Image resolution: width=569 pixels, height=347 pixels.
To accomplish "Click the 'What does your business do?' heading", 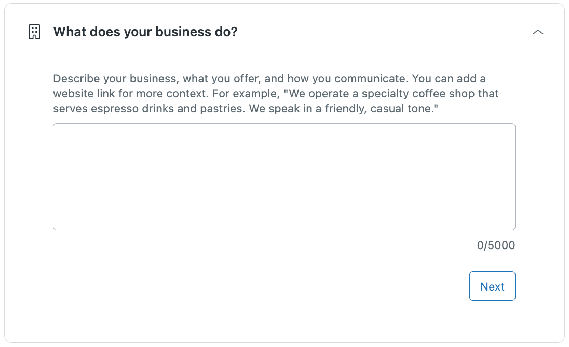I will [x=145, y=32].
